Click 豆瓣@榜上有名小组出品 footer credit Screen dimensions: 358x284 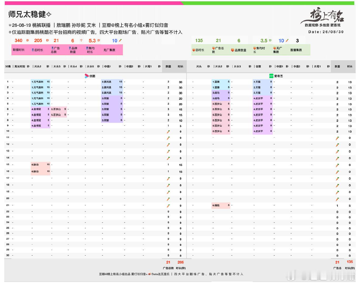[115, 274]
